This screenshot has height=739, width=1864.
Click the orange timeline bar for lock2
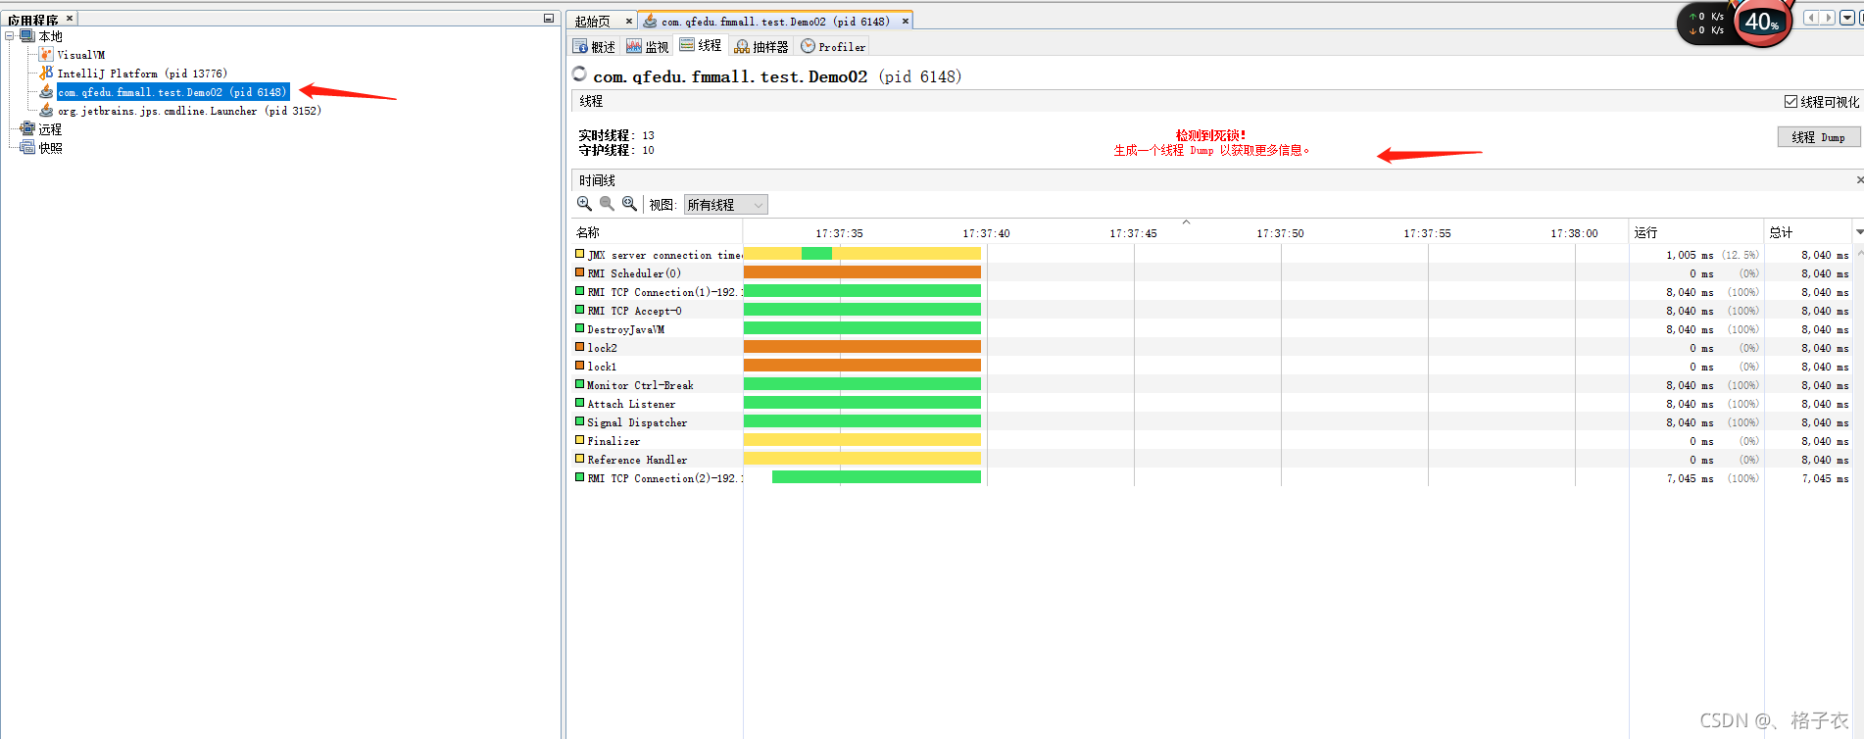(862, 347)
